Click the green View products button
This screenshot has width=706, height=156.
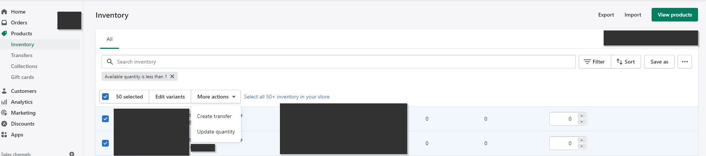click(x=674, y=15)
